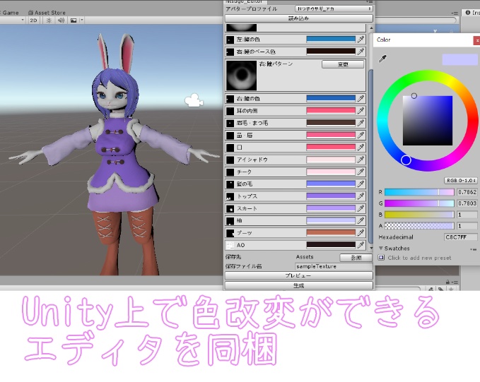Open 袖 lavender color swatch
480x382 pixels.
(x=331, y=220)
